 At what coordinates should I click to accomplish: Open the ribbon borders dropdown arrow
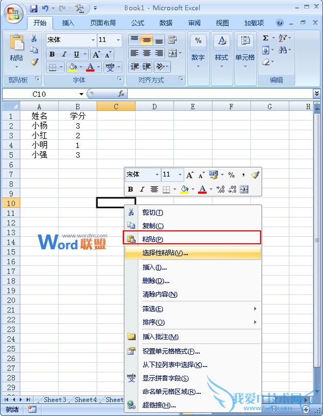coord(61,67)
